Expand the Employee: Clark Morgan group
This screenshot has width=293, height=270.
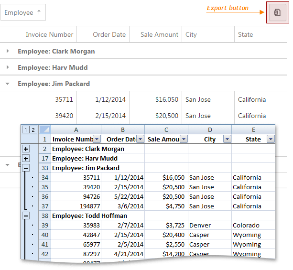(x=8, y=51)
